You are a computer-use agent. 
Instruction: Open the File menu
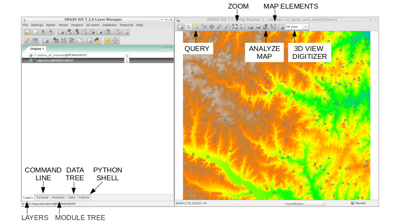coord(25,25)
